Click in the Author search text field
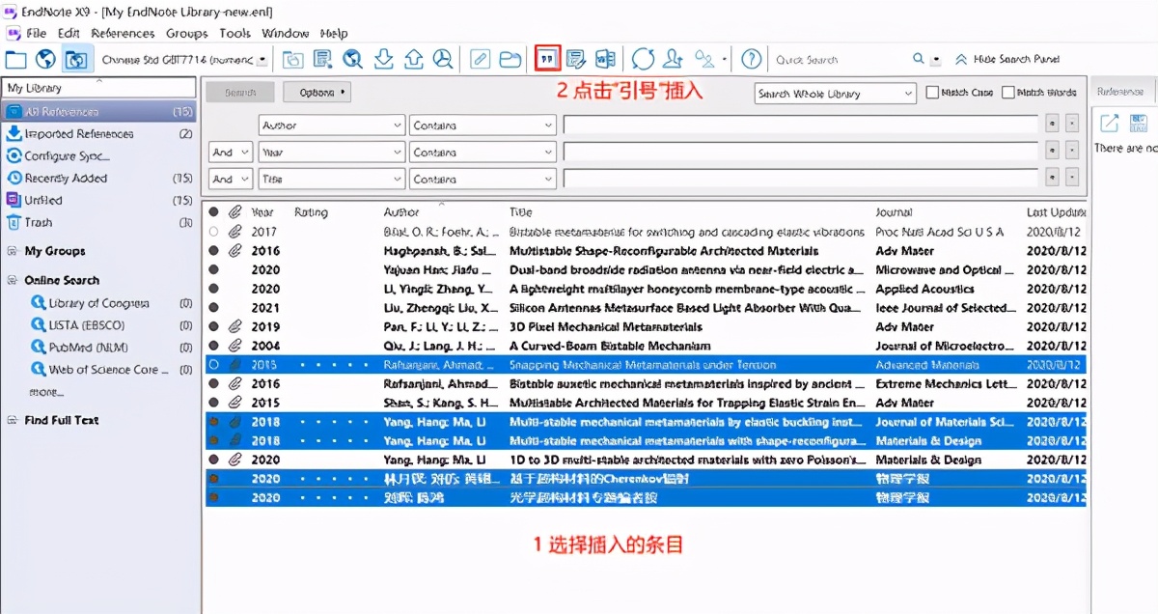The width and height of the screenshot is (1158, 614). click(800, 126)
